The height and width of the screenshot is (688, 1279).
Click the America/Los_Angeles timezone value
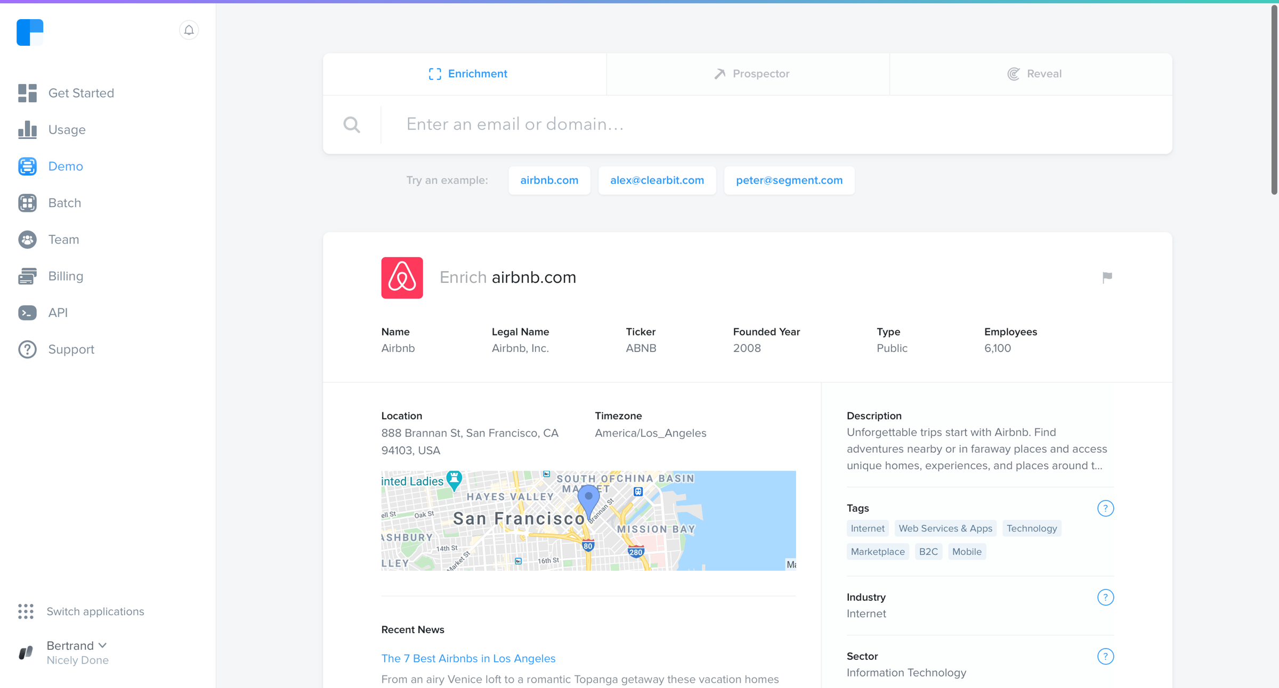(650, 433)
